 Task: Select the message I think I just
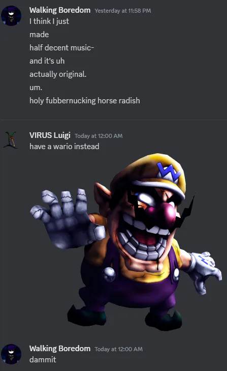point(49,21)
